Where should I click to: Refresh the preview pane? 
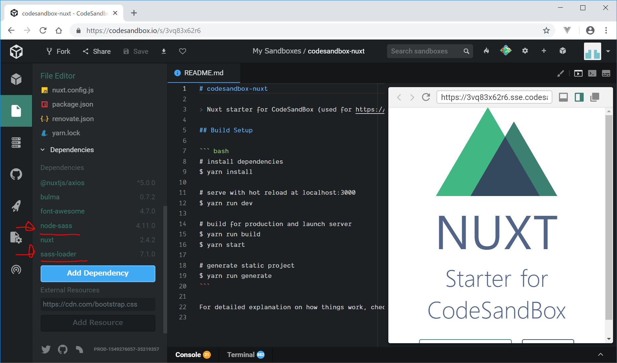426,97
